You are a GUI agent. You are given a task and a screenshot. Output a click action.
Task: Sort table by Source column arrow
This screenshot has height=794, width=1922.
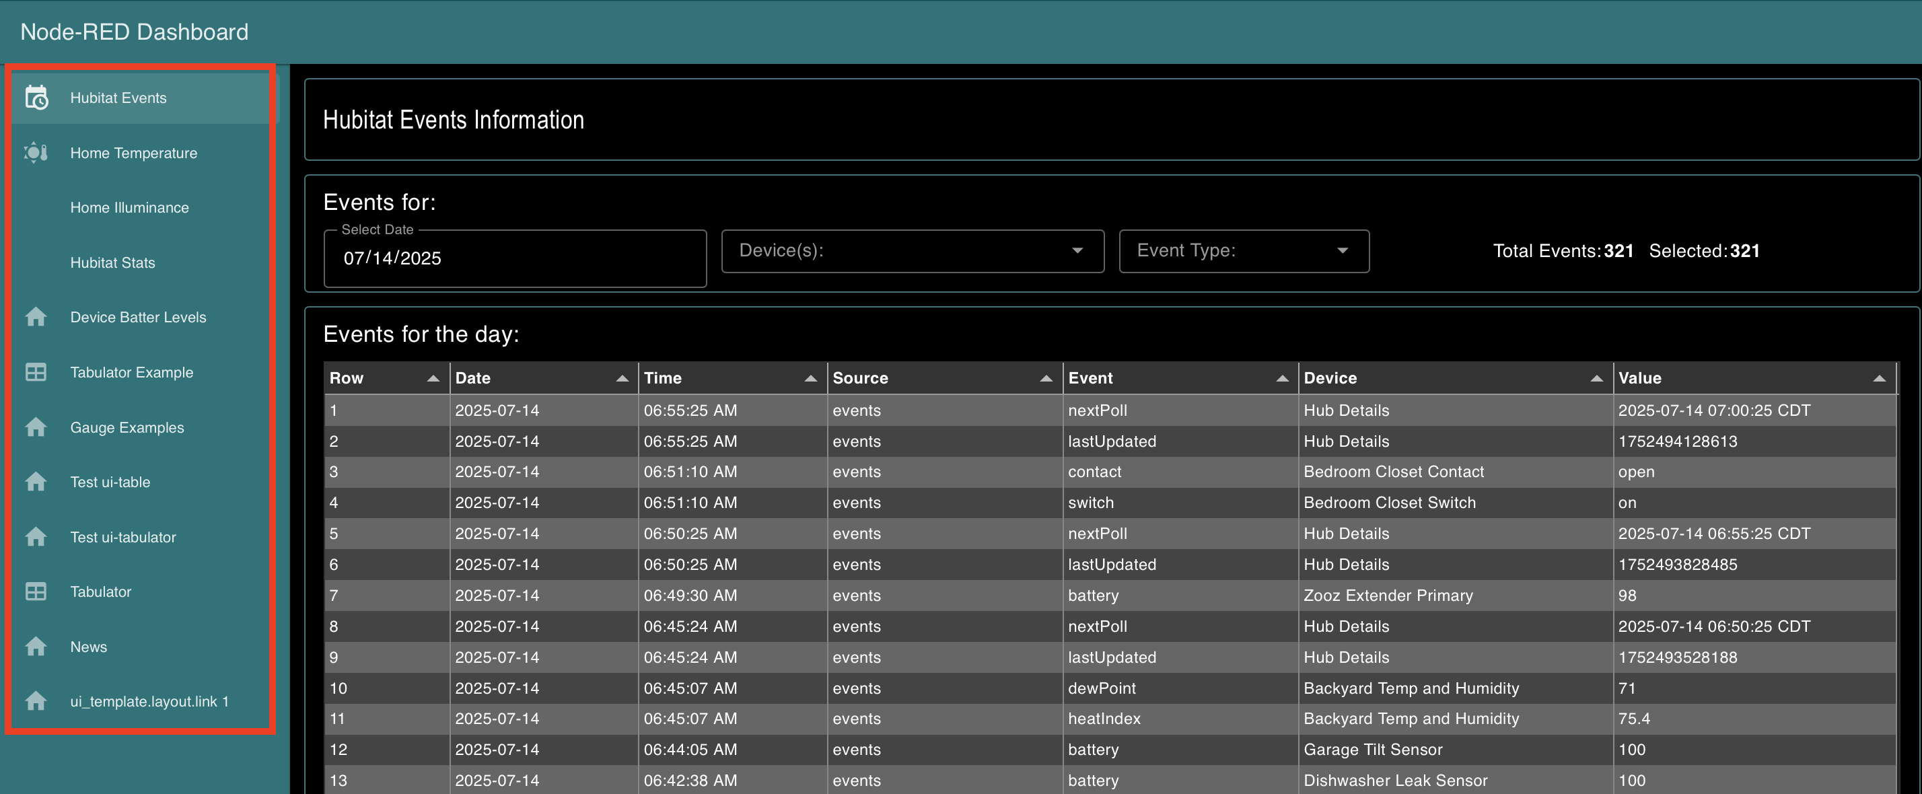pyautogui.click(x=1046, y=378)
